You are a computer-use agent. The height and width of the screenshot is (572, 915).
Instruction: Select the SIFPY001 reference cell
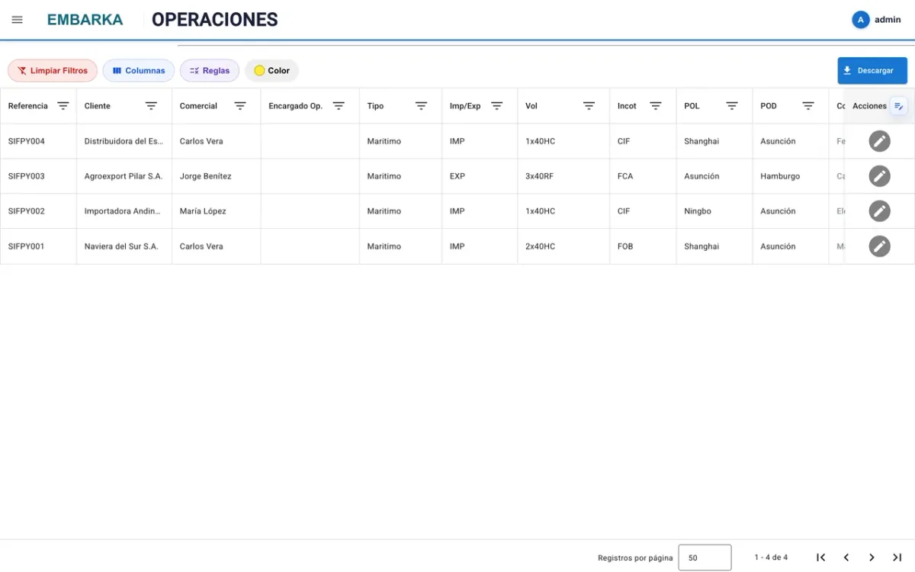(38, 246)
